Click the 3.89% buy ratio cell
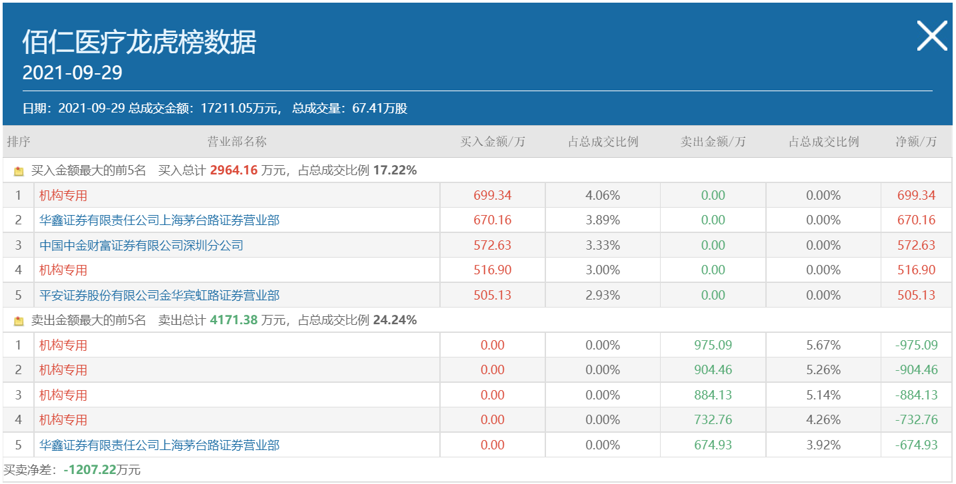The image size is (956, 484). pos(603,220)
